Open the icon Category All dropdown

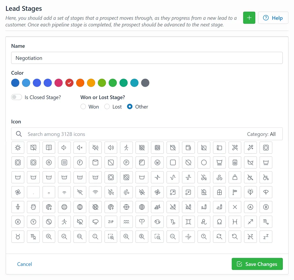click(x=261, y=134)
